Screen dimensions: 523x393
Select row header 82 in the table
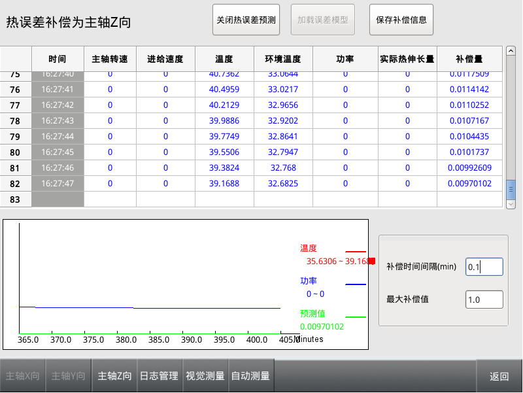[x=16, y=184]
